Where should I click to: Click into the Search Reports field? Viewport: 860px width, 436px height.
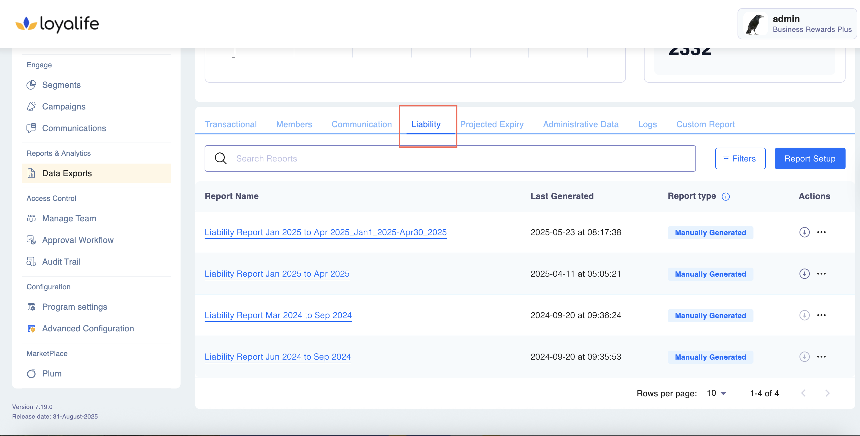(461, 158)
